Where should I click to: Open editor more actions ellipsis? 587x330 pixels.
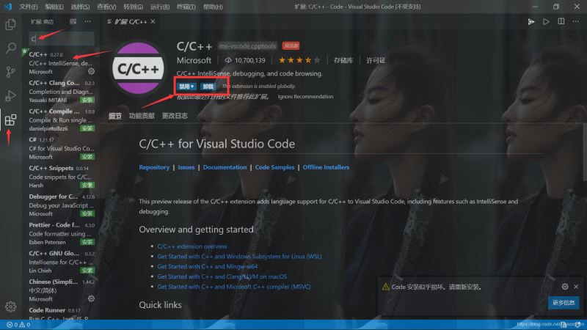[576, 21]
